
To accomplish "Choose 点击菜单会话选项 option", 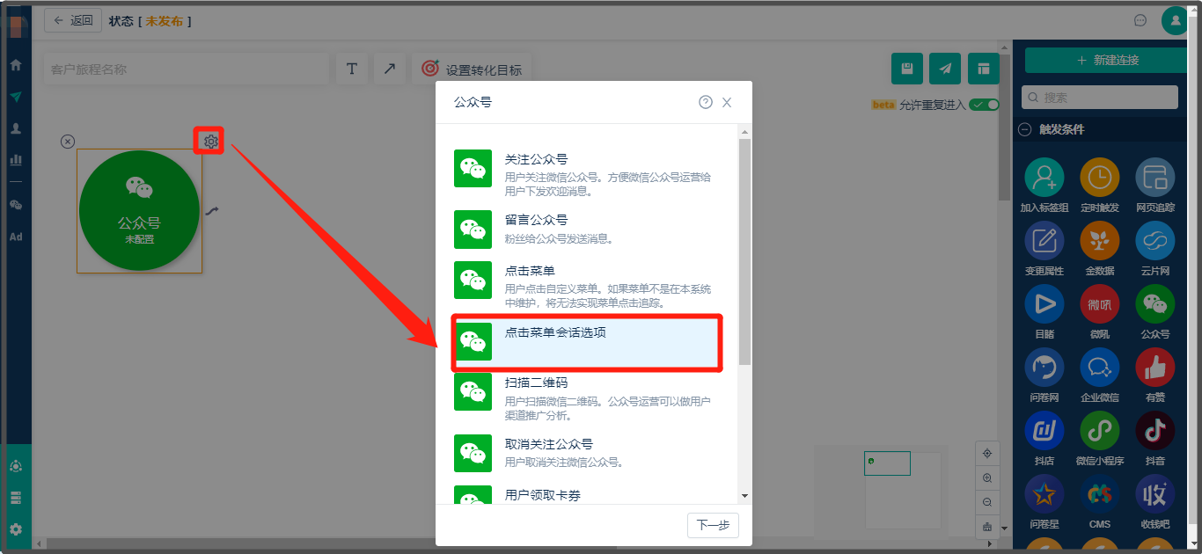I will point(587,342).
